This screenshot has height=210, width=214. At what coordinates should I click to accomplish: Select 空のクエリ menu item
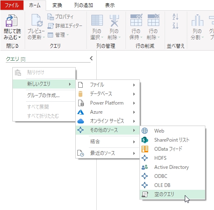click(172, 194)
